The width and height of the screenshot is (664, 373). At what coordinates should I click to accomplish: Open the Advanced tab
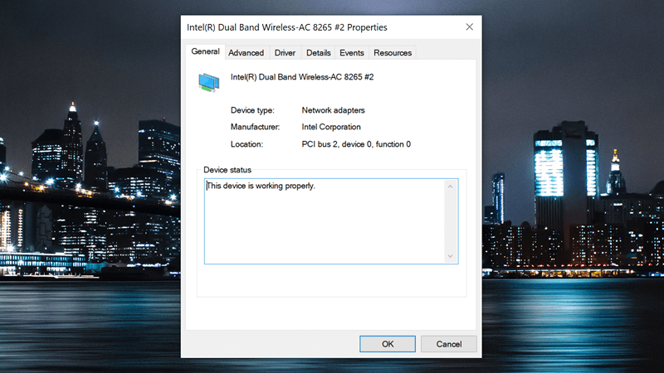click(x=246, y=53)
